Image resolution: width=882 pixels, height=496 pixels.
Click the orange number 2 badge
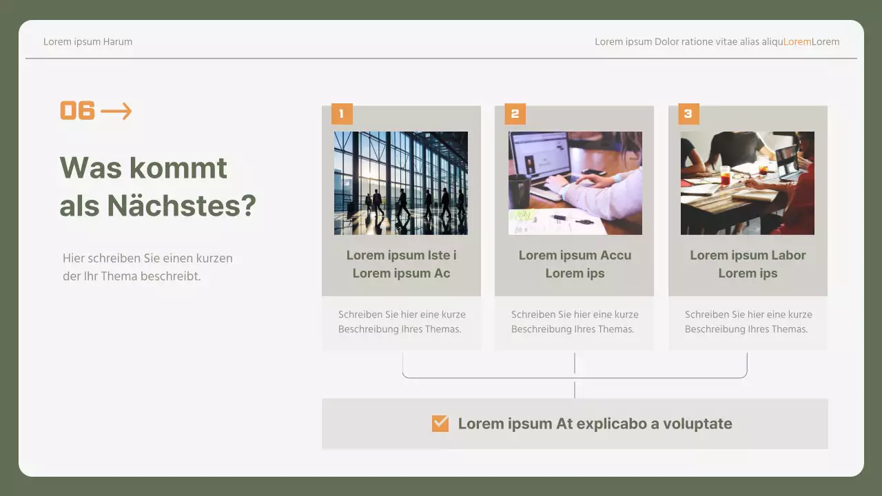tap(515, 114)
